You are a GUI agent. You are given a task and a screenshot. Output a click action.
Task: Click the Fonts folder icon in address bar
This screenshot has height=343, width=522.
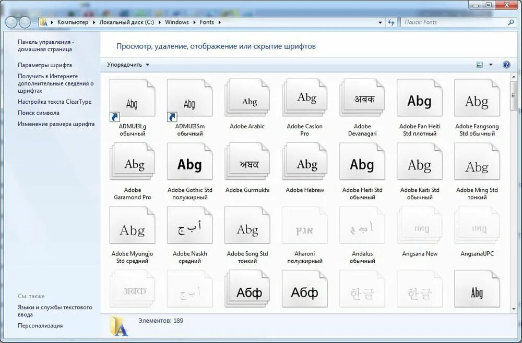click(44, 22)
